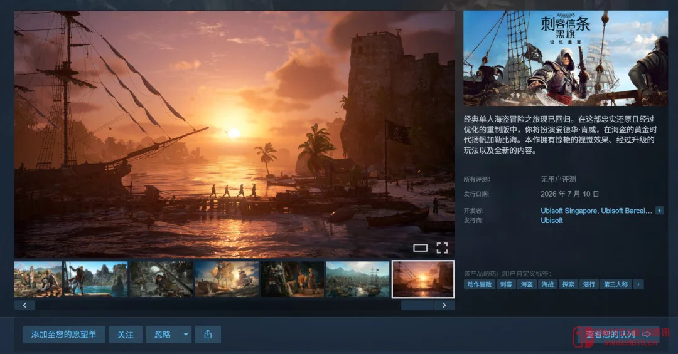The width and height of the screenshot is (678, 354).
Task: Open the Ubisoft Barcel... developer link
Action: [x=626, y=211]
